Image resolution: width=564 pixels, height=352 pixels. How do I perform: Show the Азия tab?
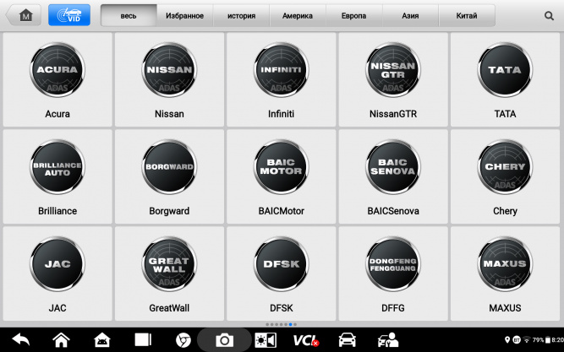tap(410, 15)
